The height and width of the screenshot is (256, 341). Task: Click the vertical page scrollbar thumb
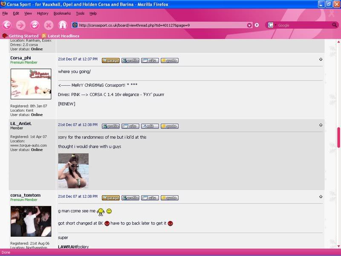pos(339,137)
